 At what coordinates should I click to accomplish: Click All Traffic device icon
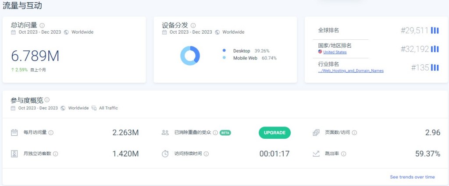pos(94,108)
